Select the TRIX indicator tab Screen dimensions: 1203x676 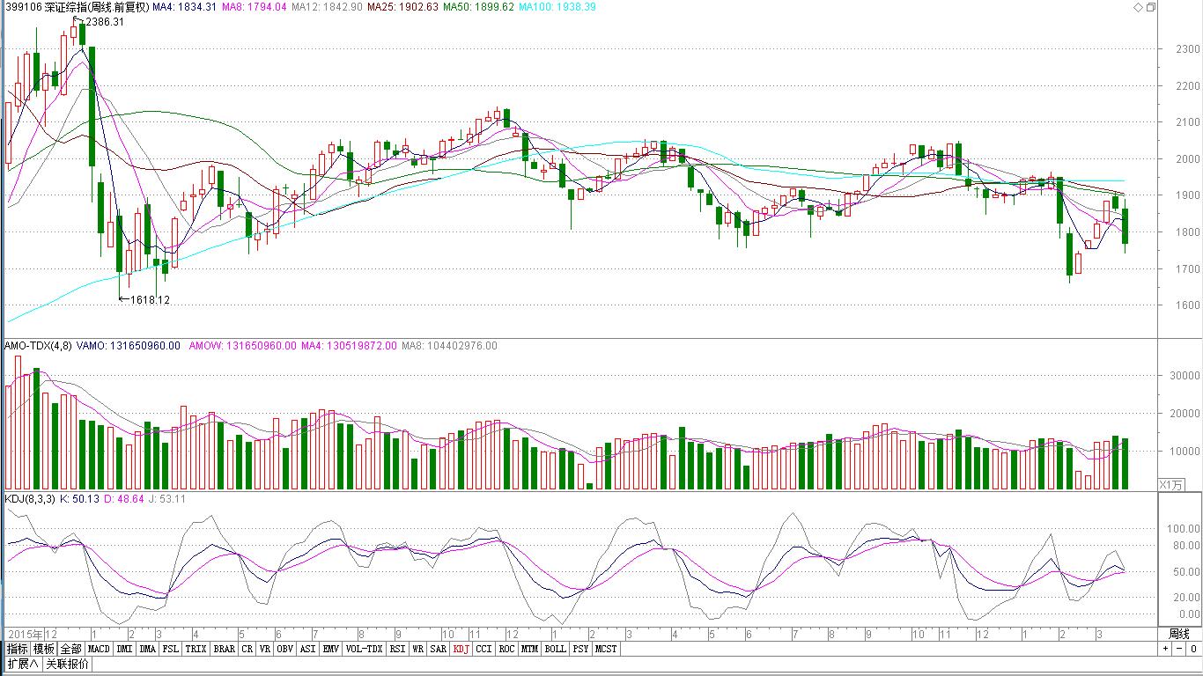pyautogui.click(x=196, y=650)
